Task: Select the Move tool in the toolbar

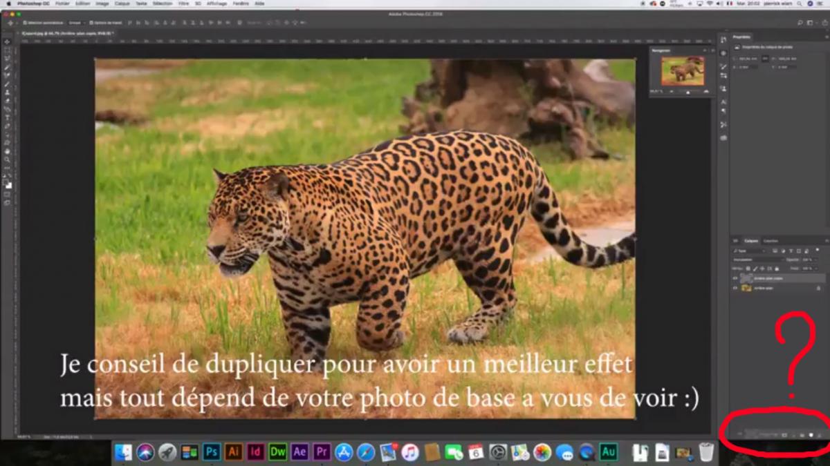Action: 8,42
